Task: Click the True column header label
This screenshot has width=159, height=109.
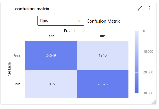Action: point(103,36)
